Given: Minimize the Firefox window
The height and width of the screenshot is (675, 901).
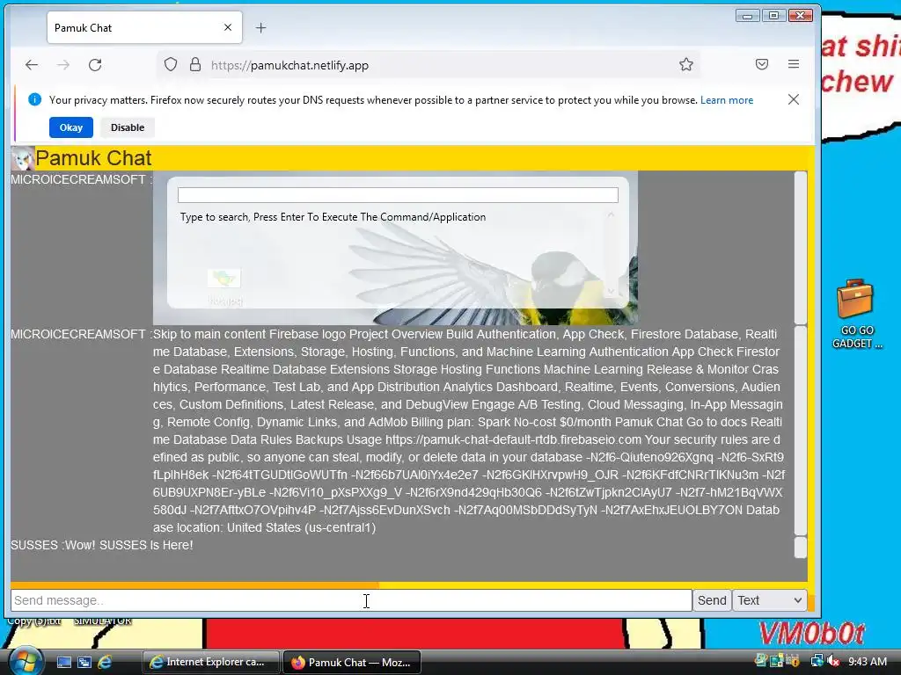Looking at the screenshot, I should (747, 16).
